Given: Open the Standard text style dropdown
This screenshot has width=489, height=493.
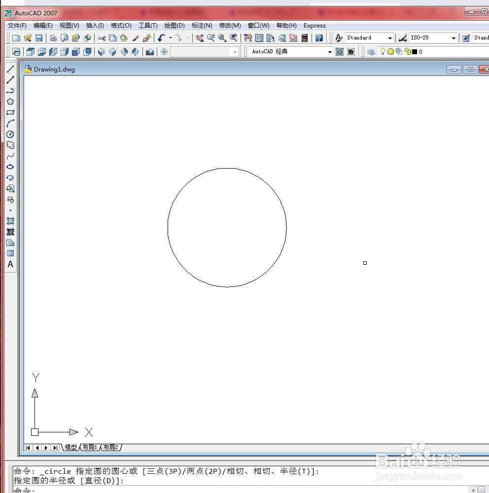Looking at the screenshot, I should tap(390, 38).
